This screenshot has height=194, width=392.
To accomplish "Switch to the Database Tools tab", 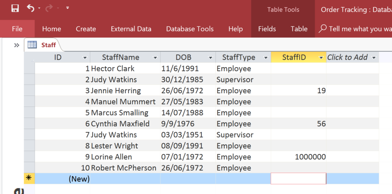I will tap(190, 29).
